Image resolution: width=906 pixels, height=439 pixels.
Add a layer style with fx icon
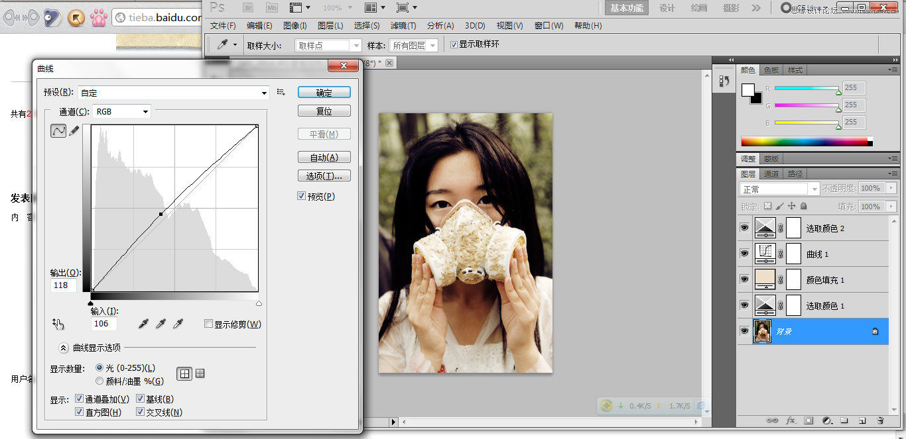click(791, 420)
